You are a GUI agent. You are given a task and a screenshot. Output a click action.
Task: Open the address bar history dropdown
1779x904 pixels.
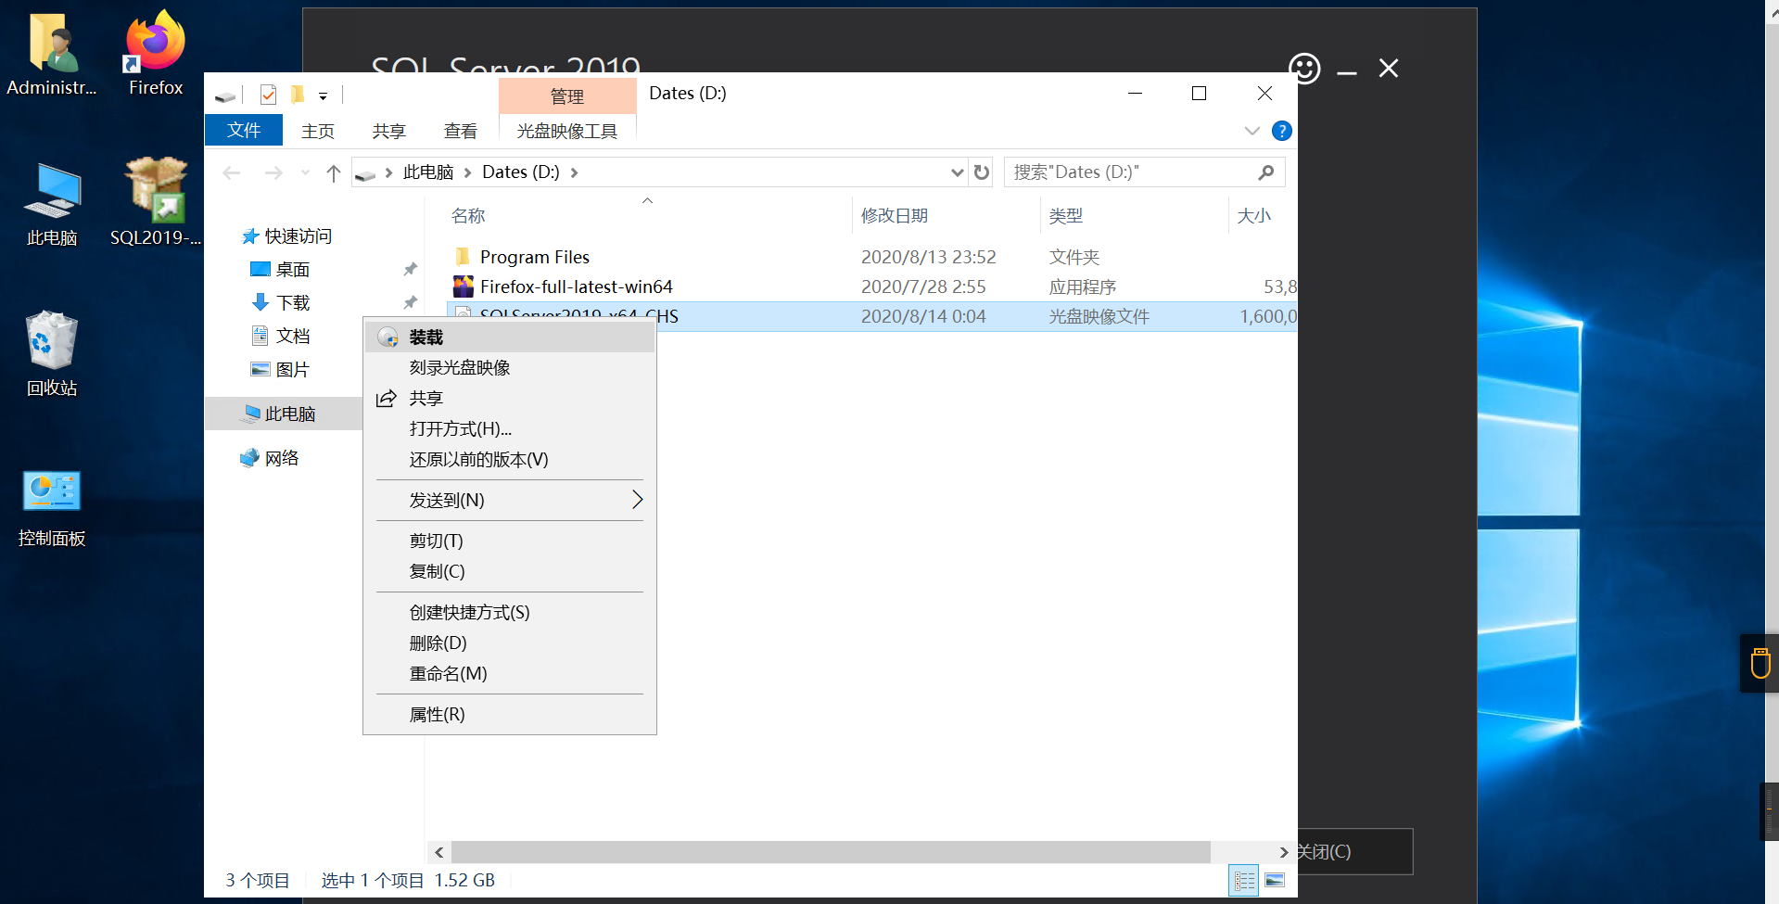coord(958,172)
